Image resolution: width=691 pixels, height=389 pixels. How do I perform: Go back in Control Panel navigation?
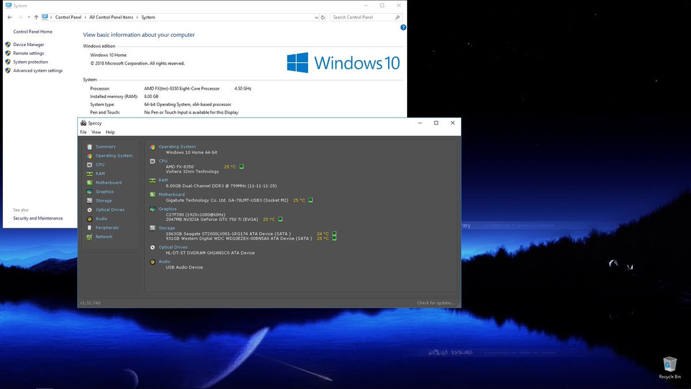pos(10,17)
